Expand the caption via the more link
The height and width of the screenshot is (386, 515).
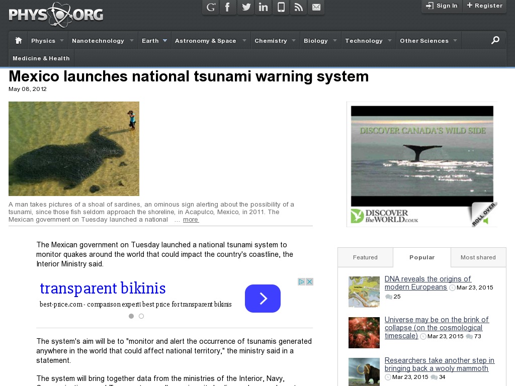191,220
